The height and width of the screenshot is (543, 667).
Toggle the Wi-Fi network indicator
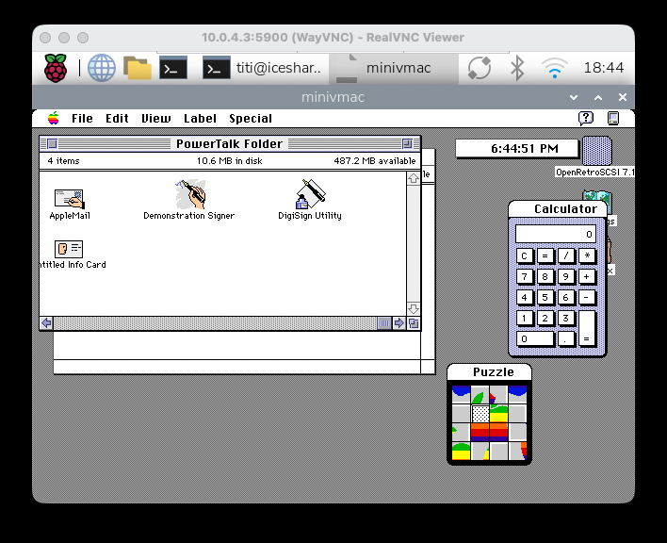[553, 68]
